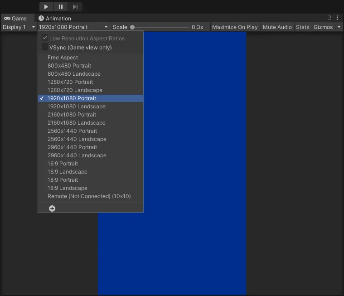Select Free Aspect from the list
Image resolution: width=344 pixels, height=296 pixels.
[x=63, y=58]
